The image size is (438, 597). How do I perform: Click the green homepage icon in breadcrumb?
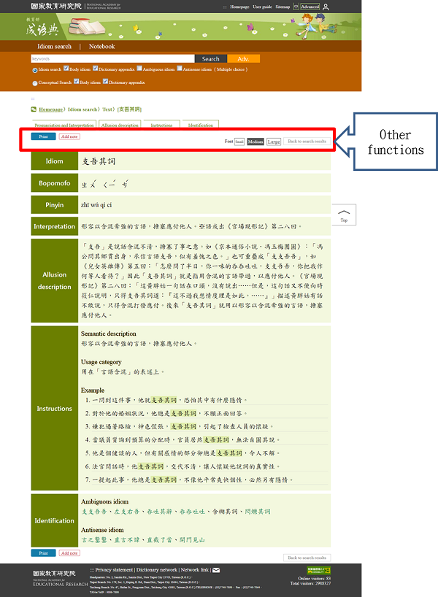coord(34,109)
